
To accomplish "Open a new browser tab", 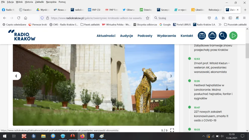I will point(245,10).
